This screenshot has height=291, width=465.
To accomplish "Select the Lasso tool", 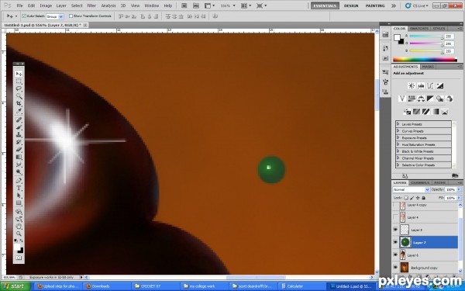I will point(19,88).
